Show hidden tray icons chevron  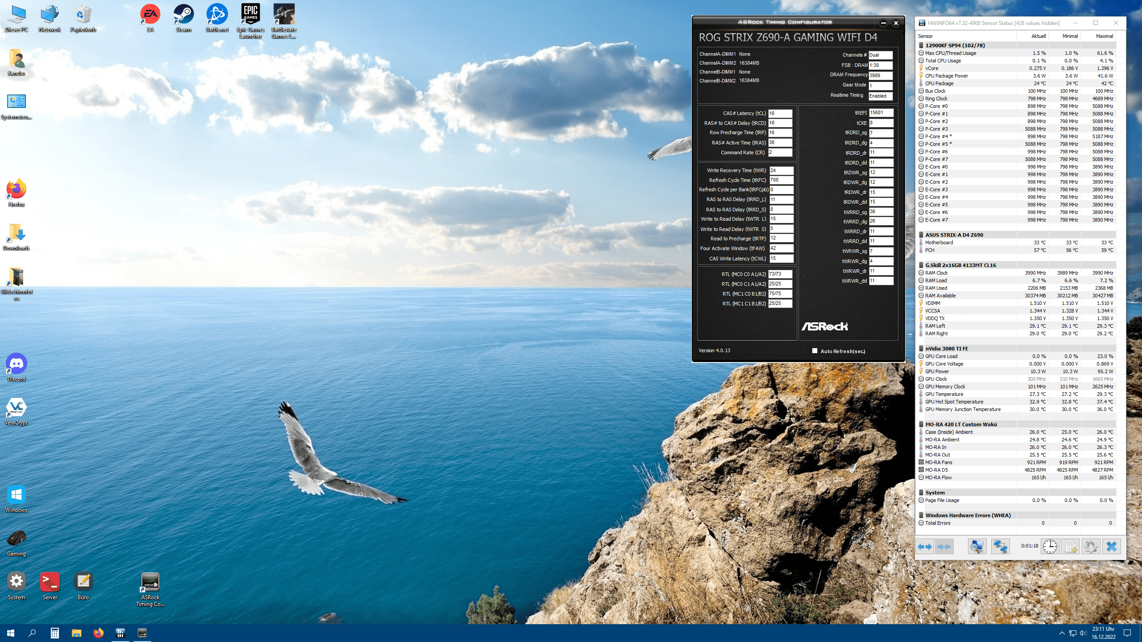tap(1062, 633)
